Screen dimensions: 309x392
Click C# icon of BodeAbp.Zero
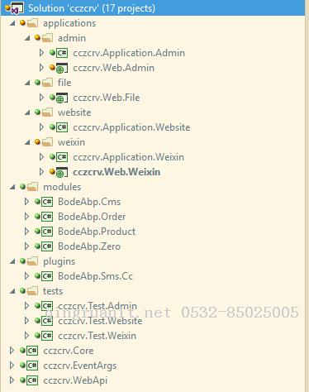[47, 246]
